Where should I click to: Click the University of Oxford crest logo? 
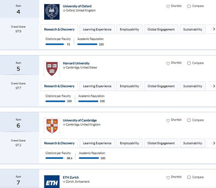tap(52, 12)
